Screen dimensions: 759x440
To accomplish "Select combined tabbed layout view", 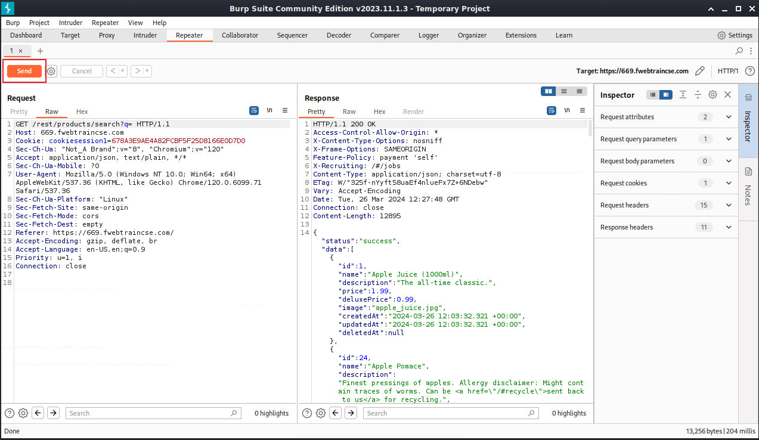I will point(579,91).
